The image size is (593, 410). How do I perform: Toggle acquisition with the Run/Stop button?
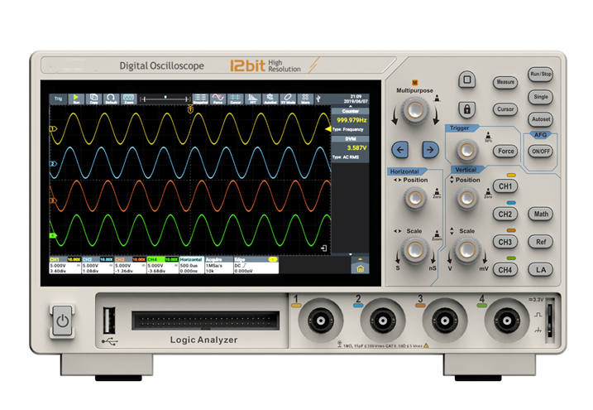[541, 75]
